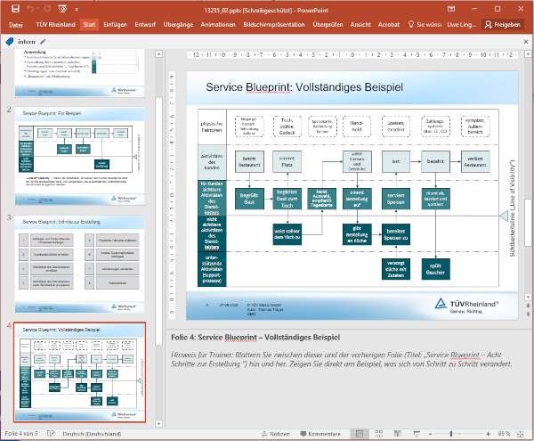Open the Einfügen ribbon tab
Screen dimensions: 534x441
click(115, 25)
